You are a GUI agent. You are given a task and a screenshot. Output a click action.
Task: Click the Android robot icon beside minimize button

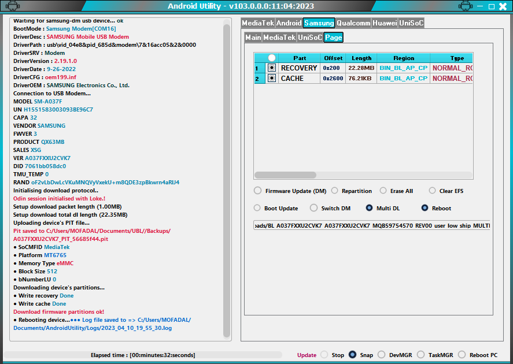click(465, 6)
